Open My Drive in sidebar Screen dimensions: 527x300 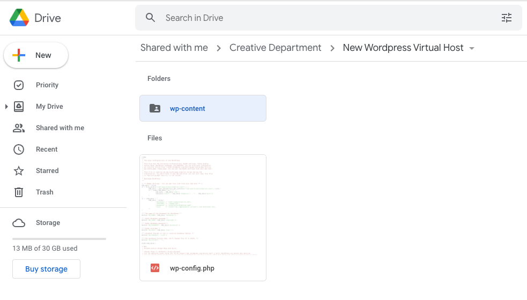click(x=49, y=107)
